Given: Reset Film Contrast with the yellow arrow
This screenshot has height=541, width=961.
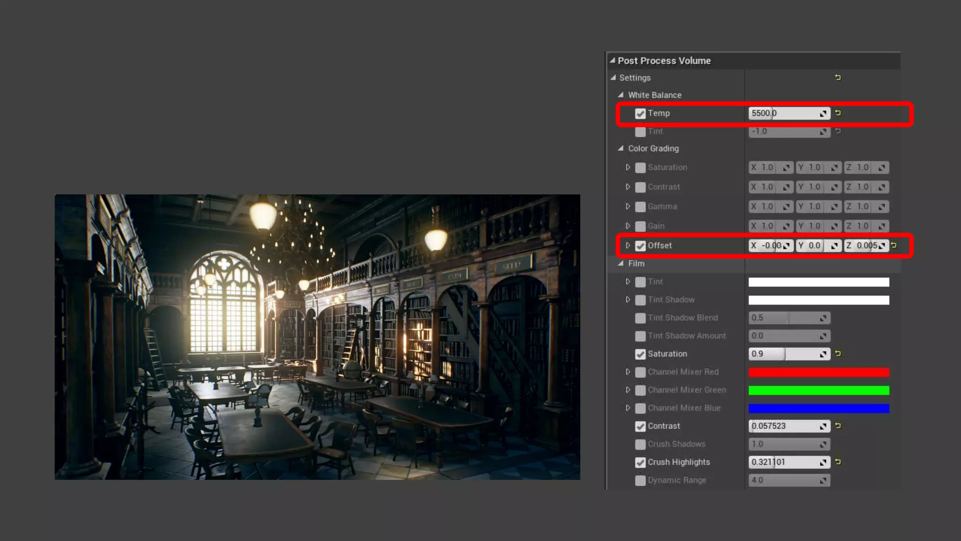Looking at the screenshot, I should (838, 426).
